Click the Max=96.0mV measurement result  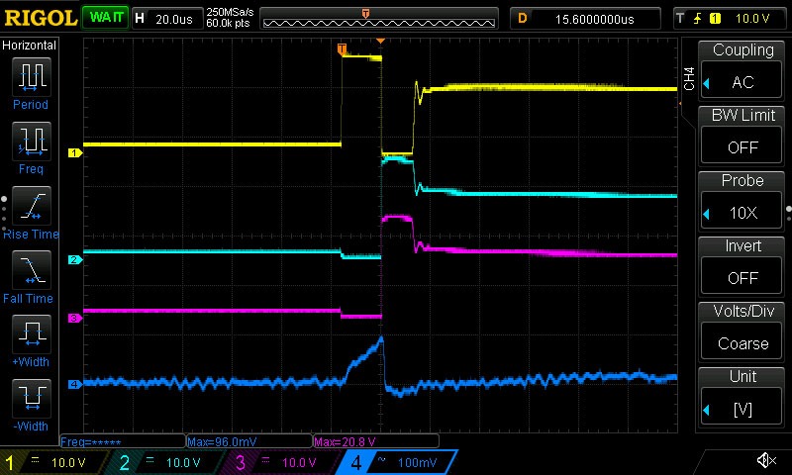coord(249,441)
